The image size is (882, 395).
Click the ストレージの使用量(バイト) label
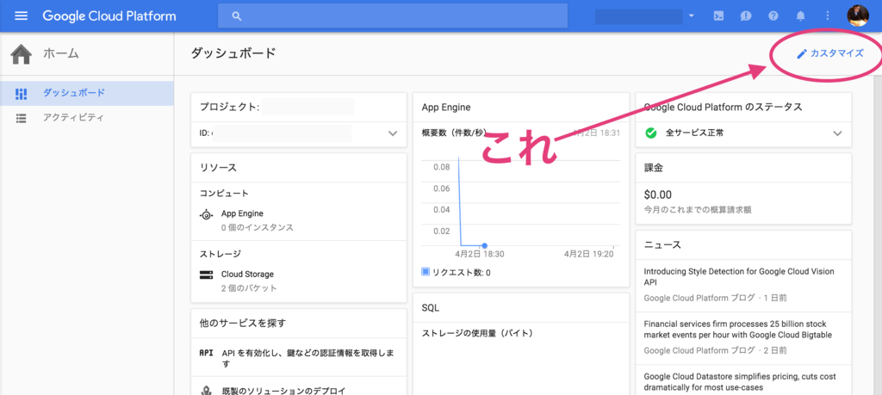(477, 333)
